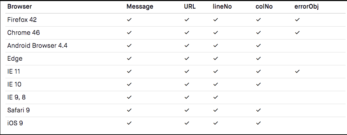
Task: Click the Firefox 42 row label
Action: pos(22,20)
